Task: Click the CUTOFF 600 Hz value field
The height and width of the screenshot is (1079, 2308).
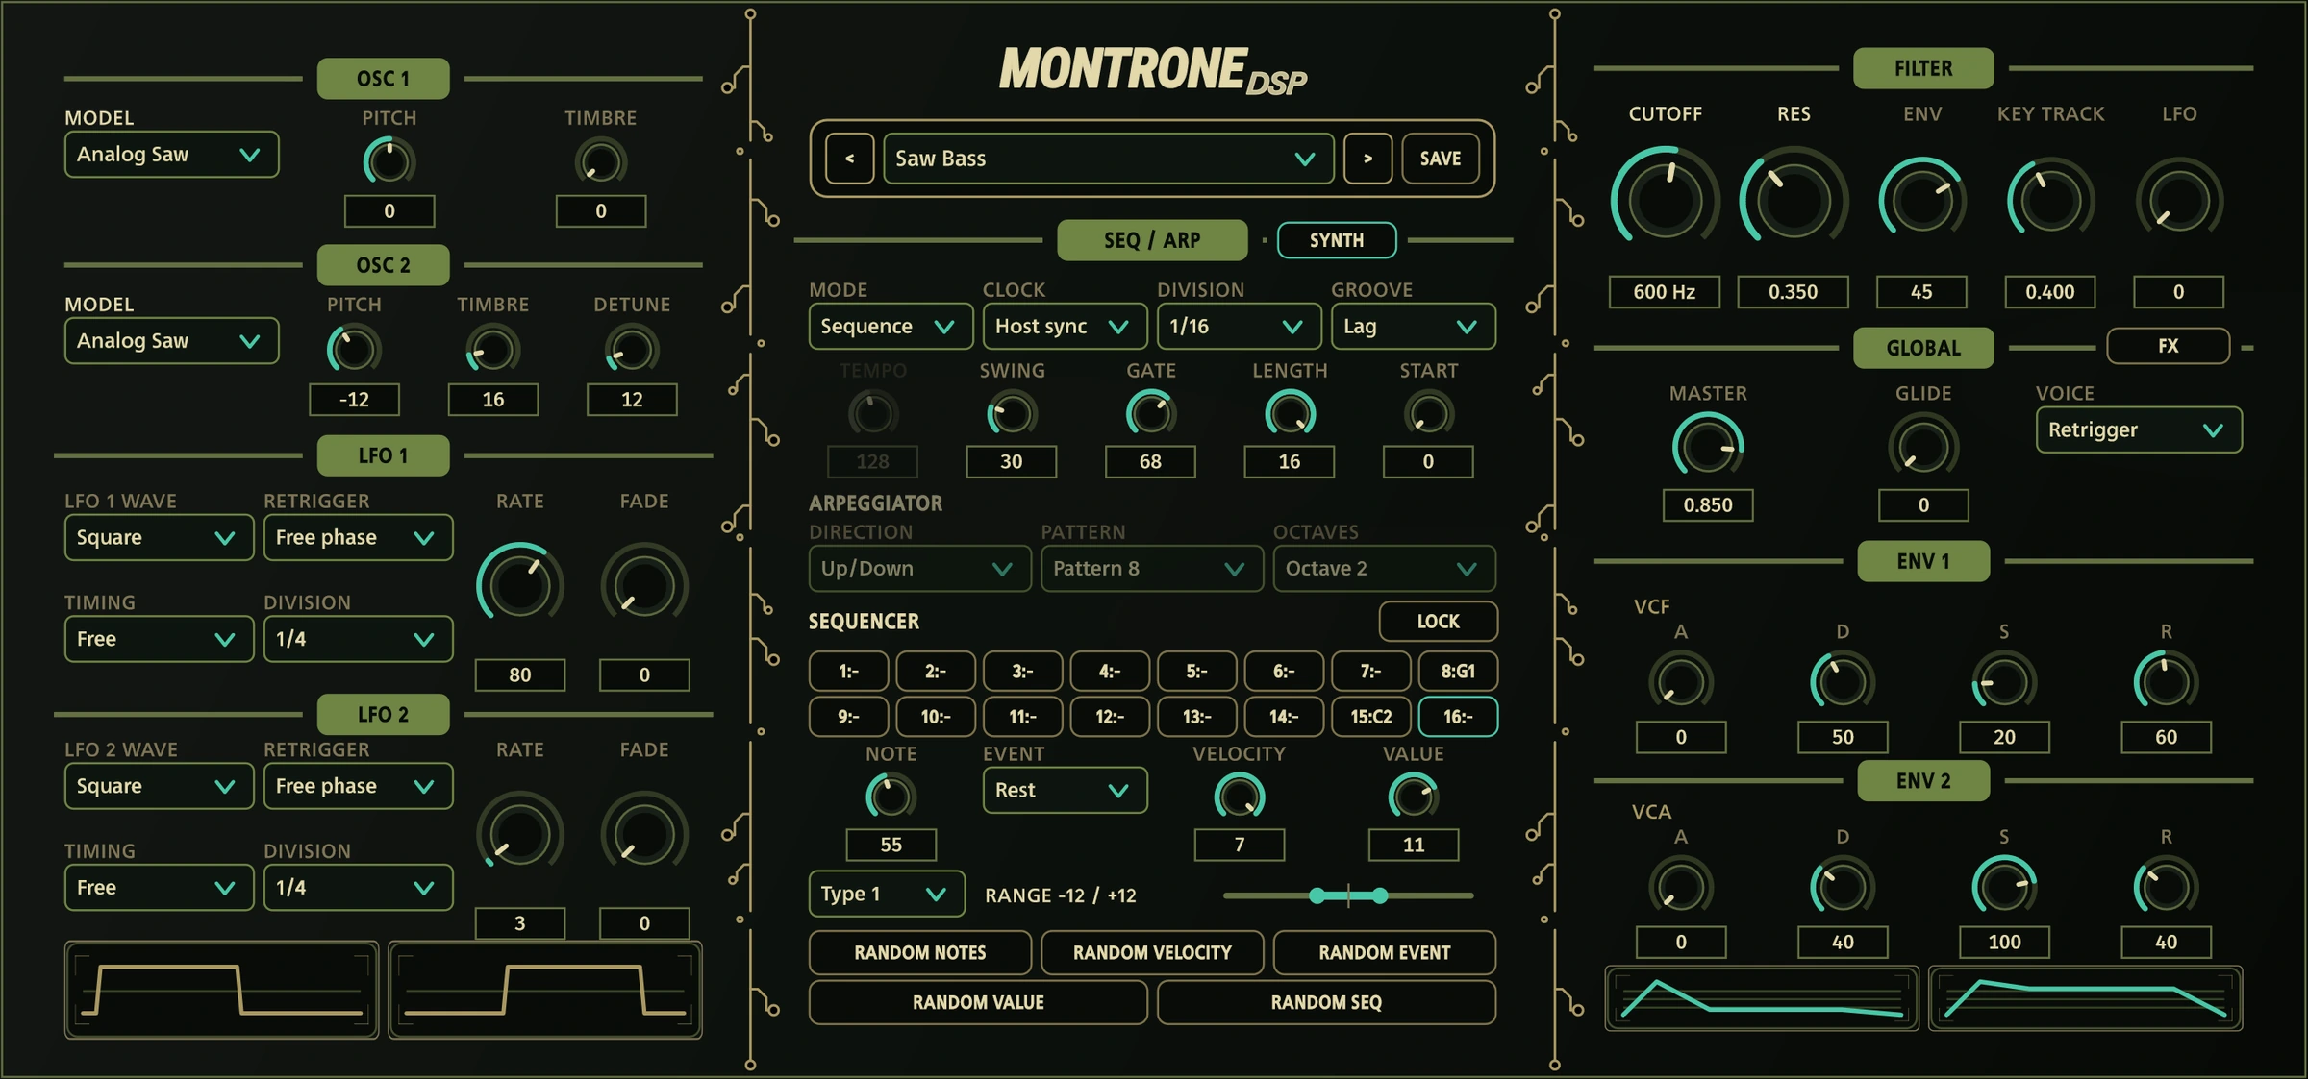Action: 1664,292
